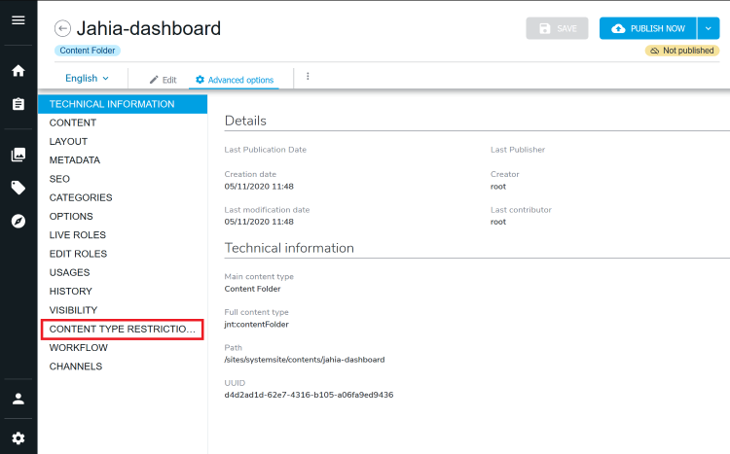Click the Details section heading
Image resolution: width=730 pixels, height=454 pixels.
[245, 121]
